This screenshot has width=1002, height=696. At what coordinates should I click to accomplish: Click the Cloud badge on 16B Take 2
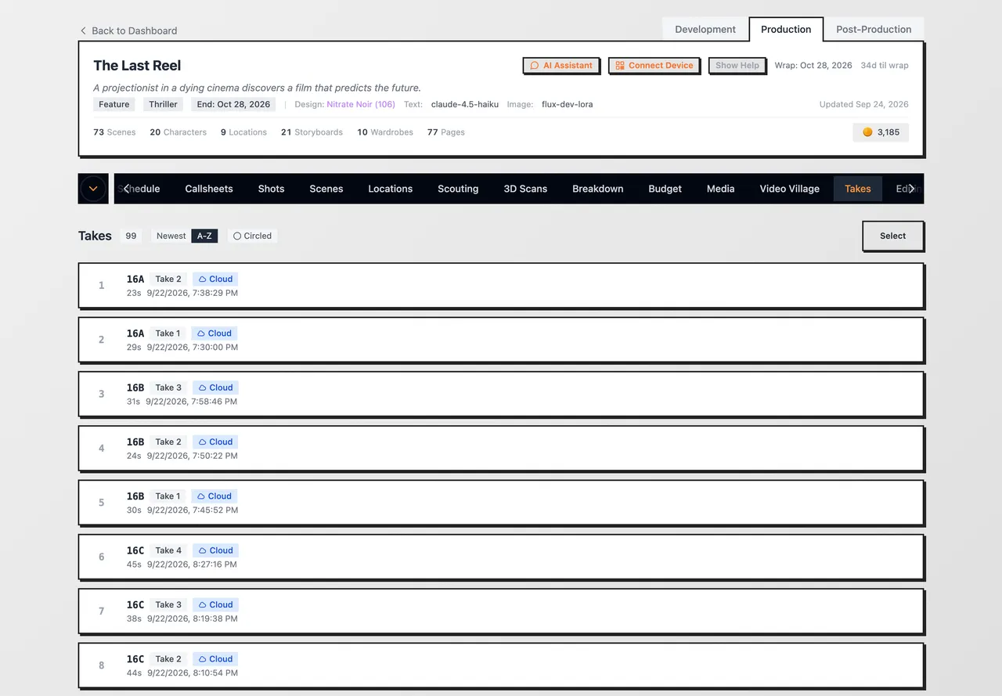click(x=215, y=442)
